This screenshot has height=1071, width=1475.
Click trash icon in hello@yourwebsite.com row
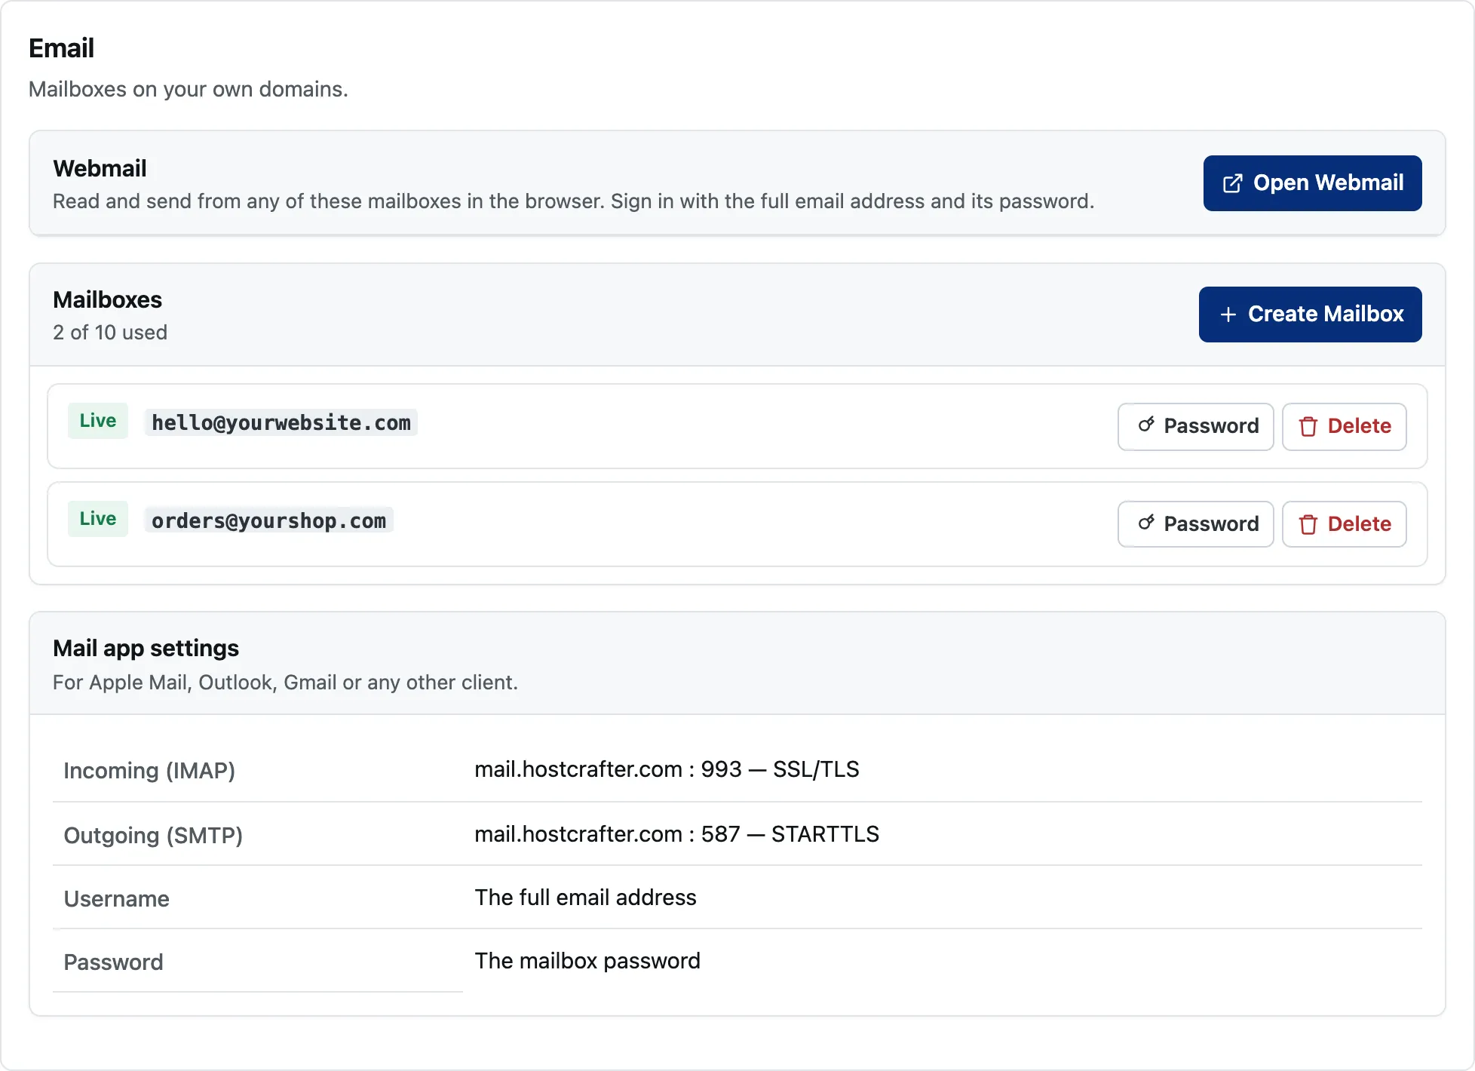1308,426
